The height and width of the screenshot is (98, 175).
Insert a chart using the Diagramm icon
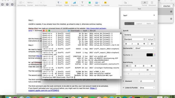click(x=74, y=2)
